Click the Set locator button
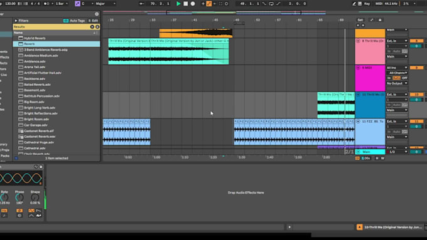 pyautogui.click(x=360, y=20)
